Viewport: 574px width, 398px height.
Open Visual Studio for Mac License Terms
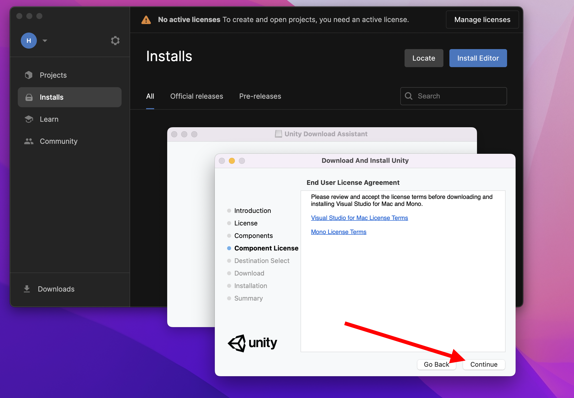pos(359,218)
